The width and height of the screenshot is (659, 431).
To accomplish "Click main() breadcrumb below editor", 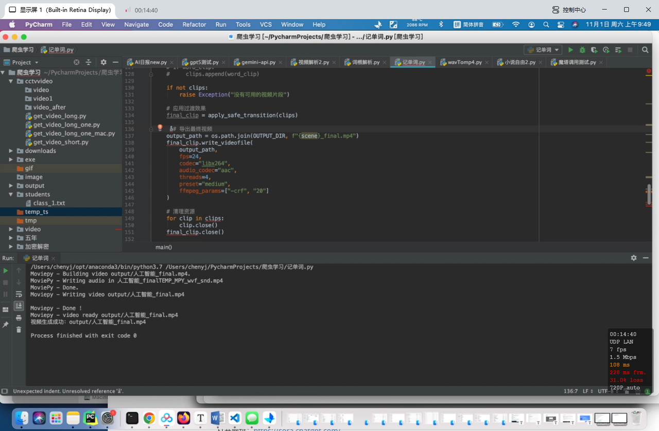I will [164, 247].
